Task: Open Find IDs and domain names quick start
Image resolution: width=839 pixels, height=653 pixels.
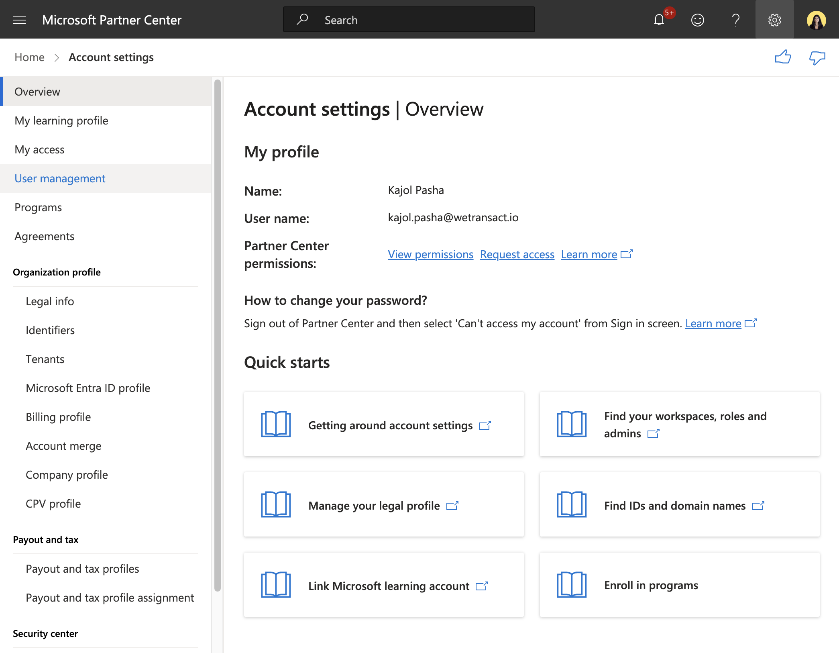Action: point(680,504)
